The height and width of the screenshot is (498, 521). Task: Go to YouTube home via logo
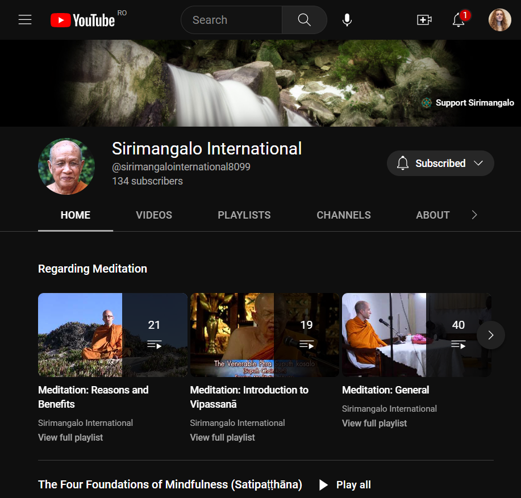pos(83,20)
